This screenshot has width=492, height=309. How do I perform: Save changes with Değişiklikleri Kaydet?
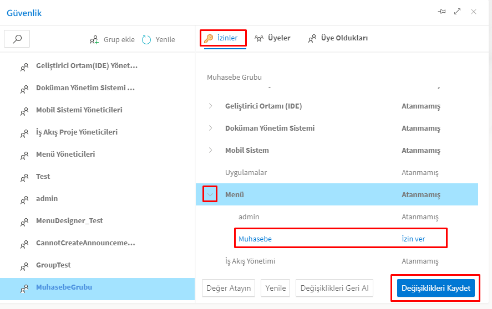[x=435, y=288]
